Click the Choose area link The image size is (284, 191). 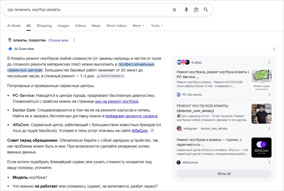pyautogui.click(x=58, y=40)
